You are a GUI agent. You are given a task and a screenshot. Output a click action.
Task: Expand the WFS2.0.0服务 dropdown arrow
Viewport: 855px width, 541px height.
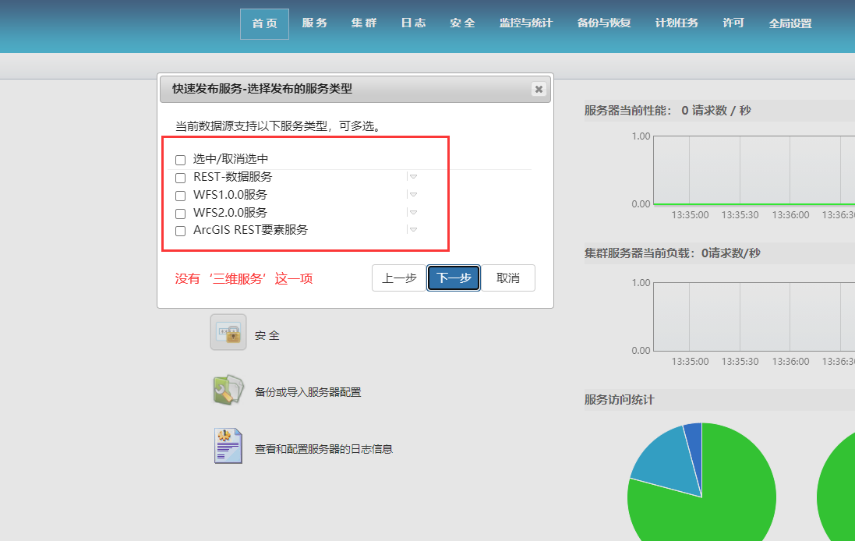tap(413, 212)
